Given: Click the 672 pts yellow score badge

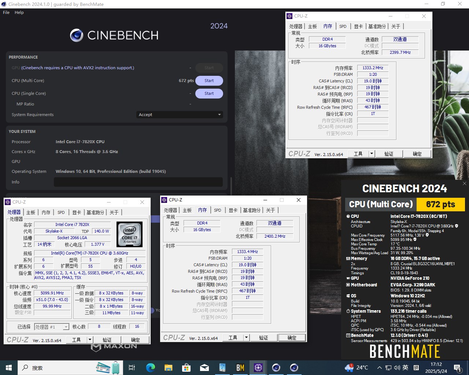Looking at the screenshot, I should click(x=440, y=204).
